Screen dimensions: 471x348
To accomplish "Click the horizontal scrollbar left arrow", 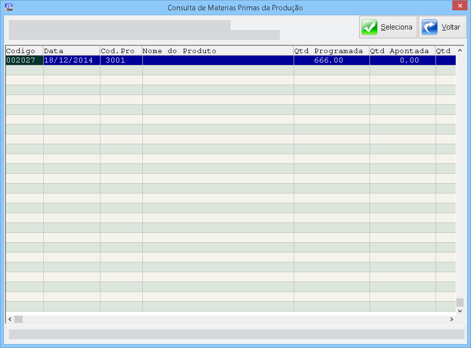I will (9, 319).
